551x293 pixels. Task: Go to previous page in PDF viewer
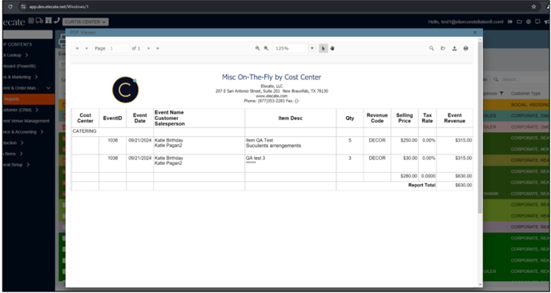(x=86, y=49)
